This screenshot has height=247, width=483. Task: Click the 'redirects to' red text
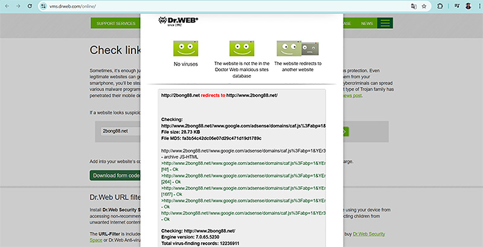213,96
